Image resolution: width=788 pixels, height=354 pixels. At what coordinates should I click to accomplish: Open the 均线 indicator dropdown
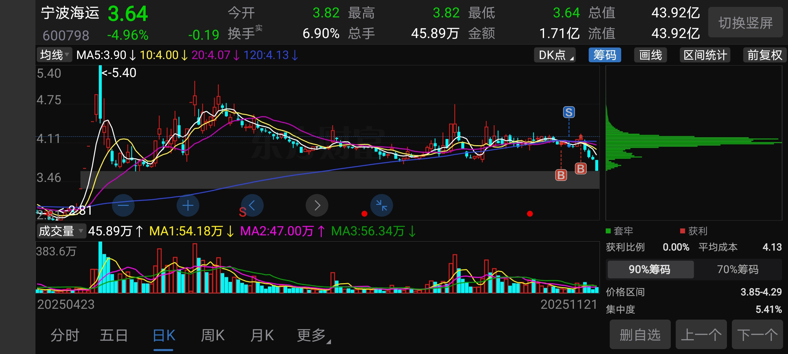(x=54, y=55)
